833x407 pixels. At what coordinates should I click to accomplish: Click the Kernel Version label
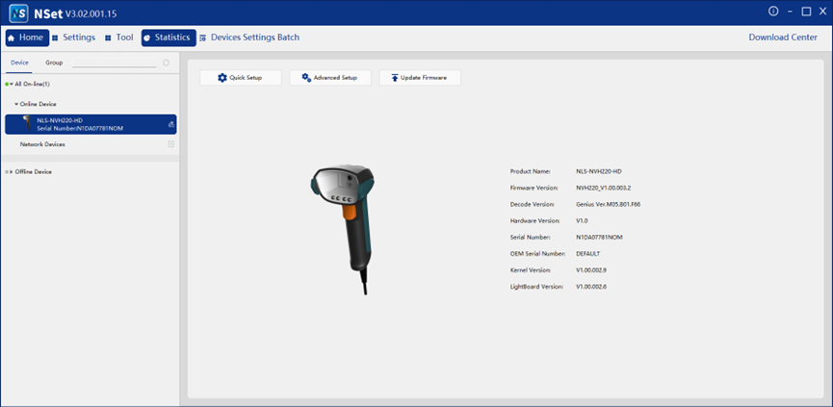click(x=531, y=270)
